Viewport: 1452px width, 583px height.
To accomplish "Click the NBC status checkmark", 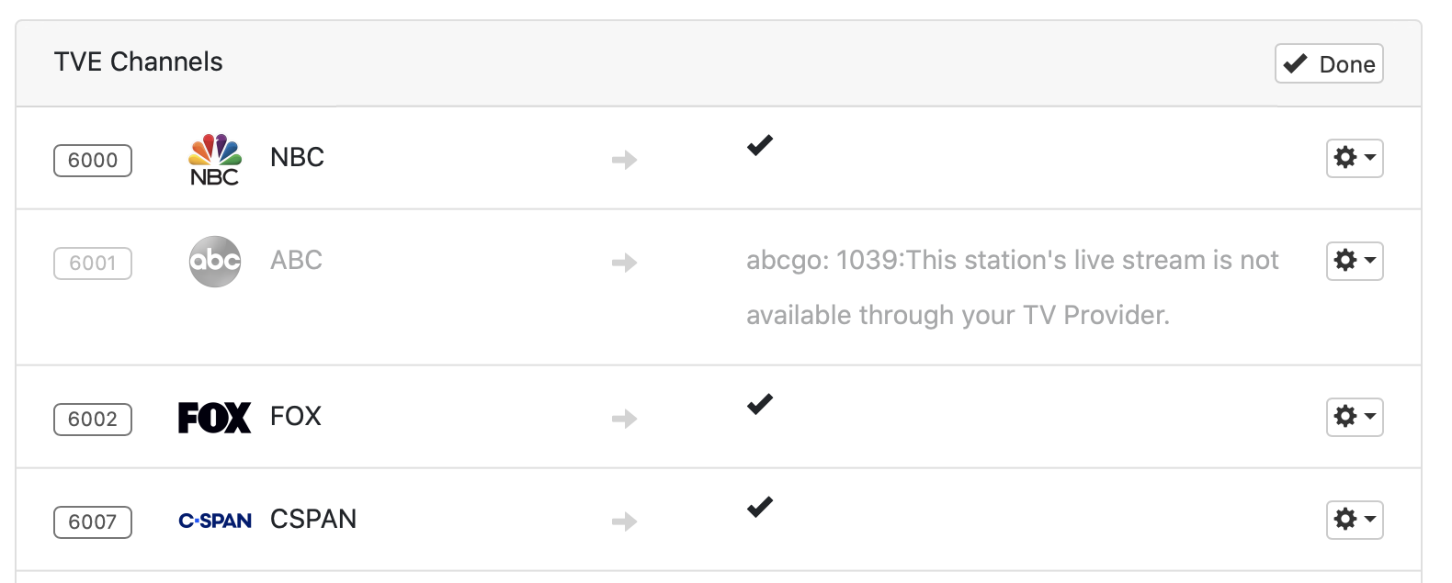I will [760, 145].
